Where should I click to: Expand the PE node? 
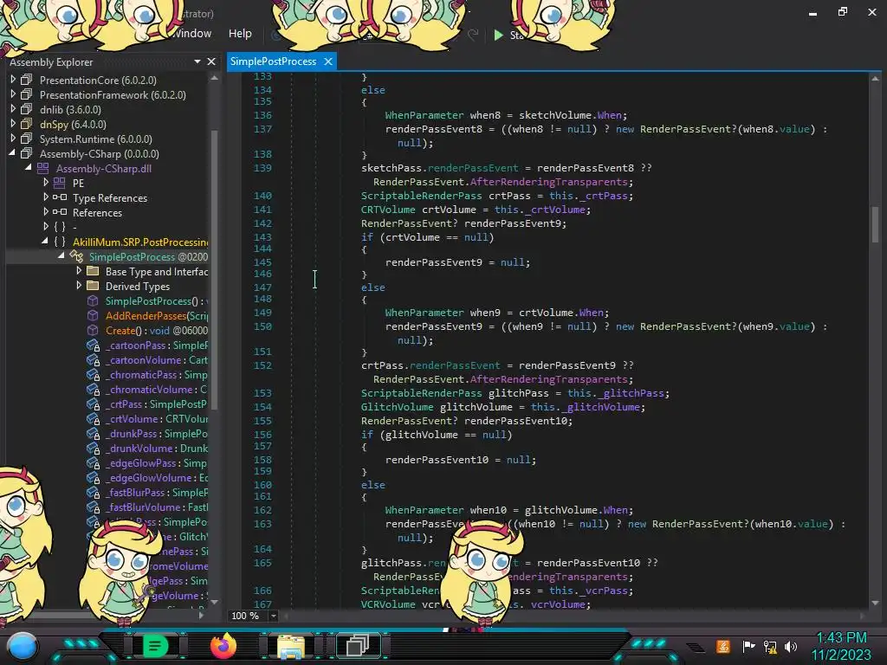pos(46,183)
